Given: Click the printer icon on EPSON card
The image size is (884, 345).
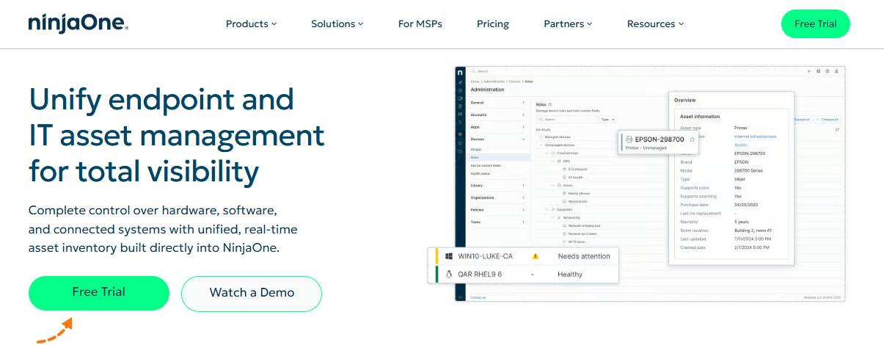Looking at the screenshot, I should [x=629, y=139].
